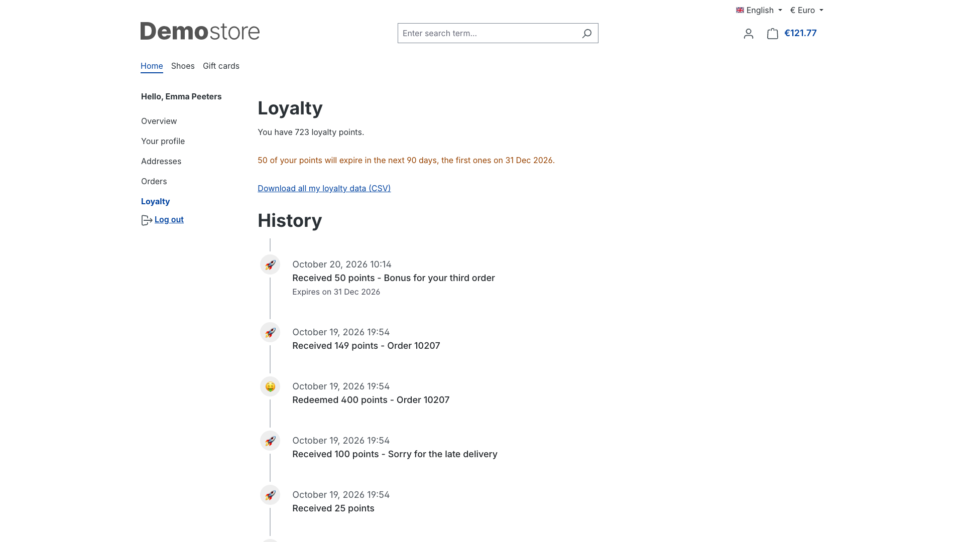
Task: Open Your profile in sidebar
Action: [x=163, y=141]
